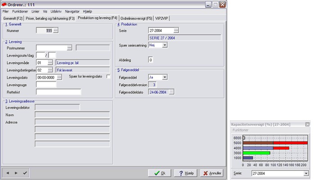Viewport: 315px width, 180px height.
Task: Expand the Spær seriesætning dropdown
Action: coord(165,45)
